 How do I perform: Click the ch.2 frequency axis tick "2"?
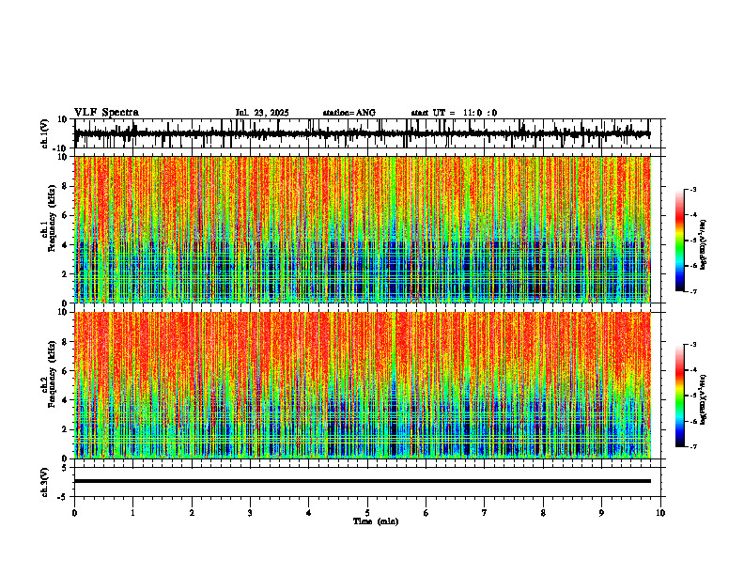65,429
